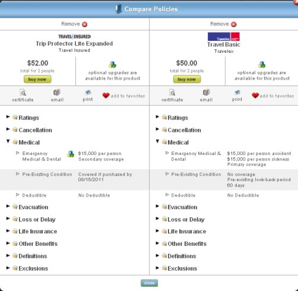Email the Trip Protector Lite Expanded policy
This screenshot has width=298, height=291.
57,96
